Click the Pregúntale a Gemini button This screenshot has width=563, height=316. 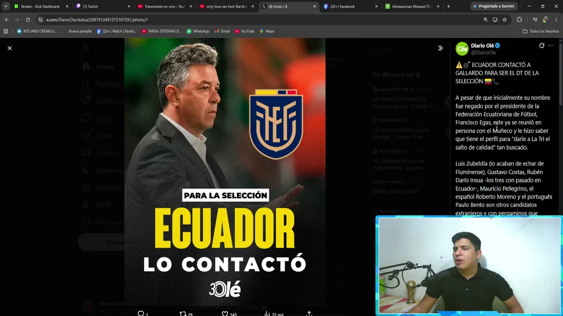click(494, 7)
